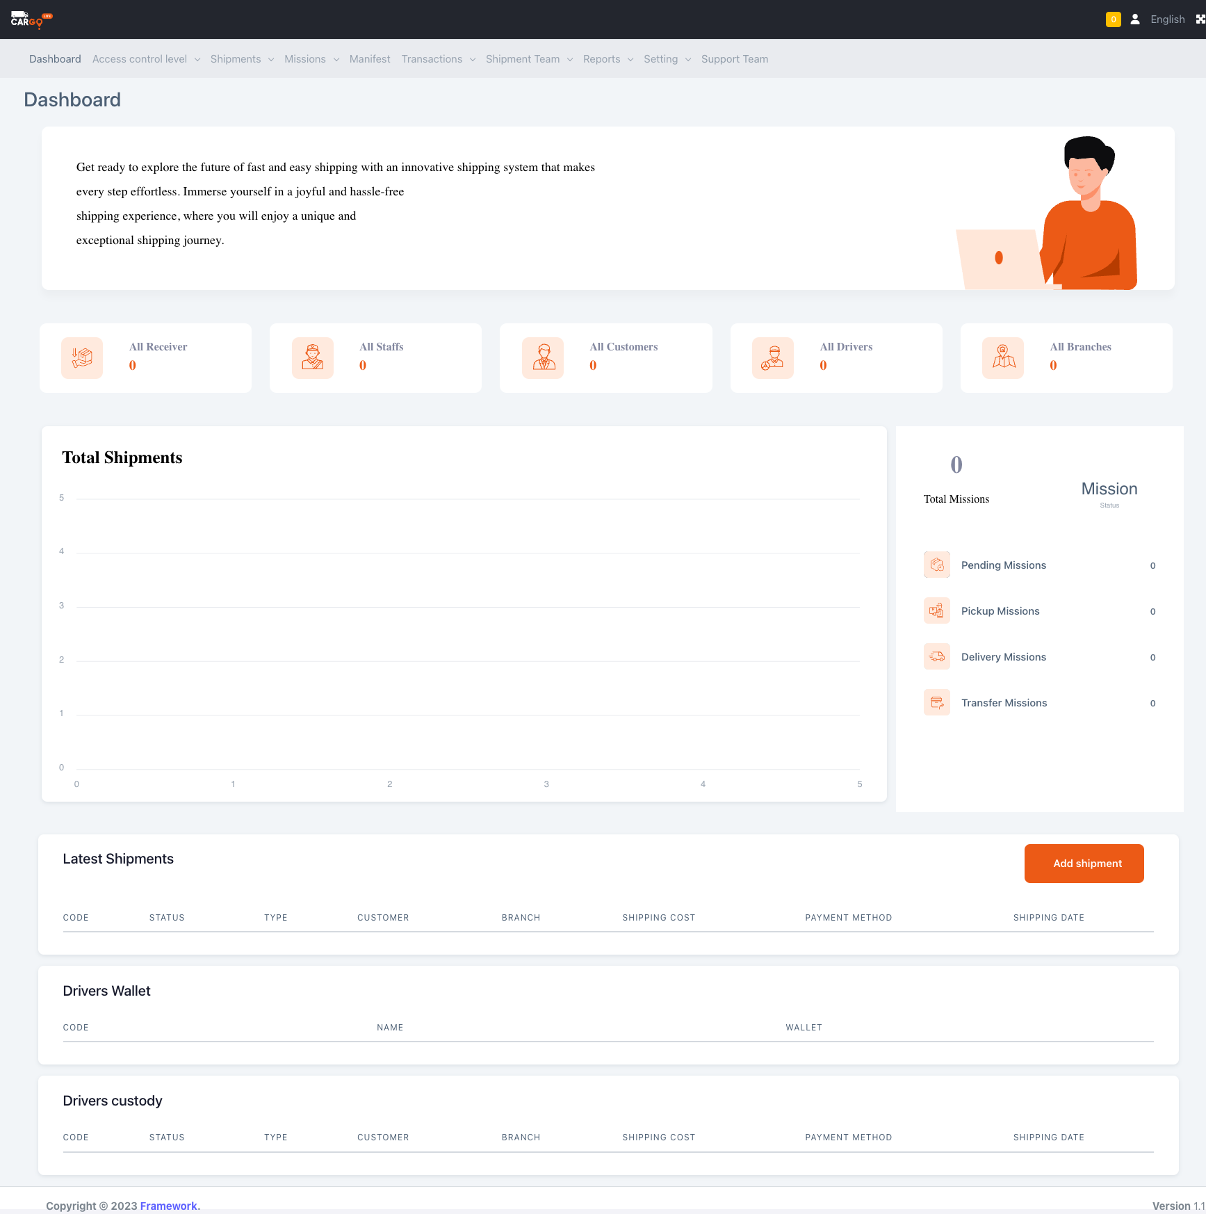Open the user profile icon
This screenshot has width=1206, height=1214.
click(1135, 19)
